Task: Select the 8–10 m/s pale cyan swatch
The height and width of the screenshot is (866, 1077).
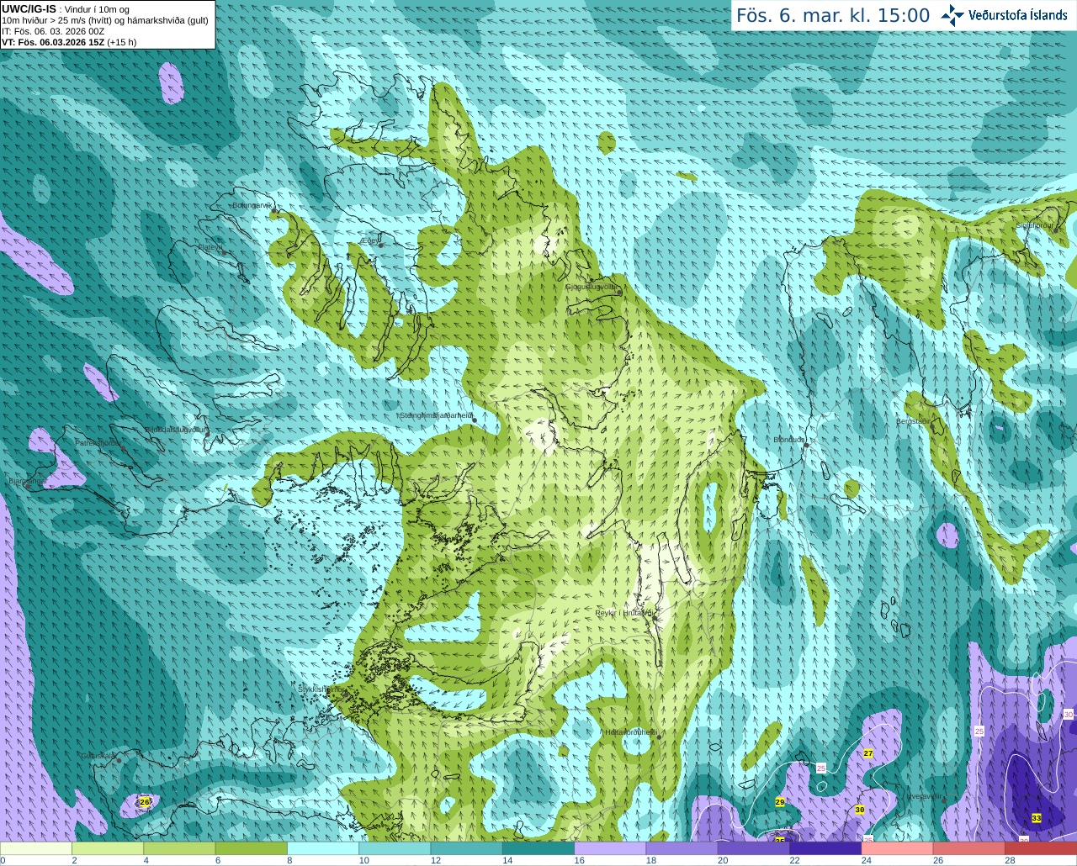Action: 324,848
